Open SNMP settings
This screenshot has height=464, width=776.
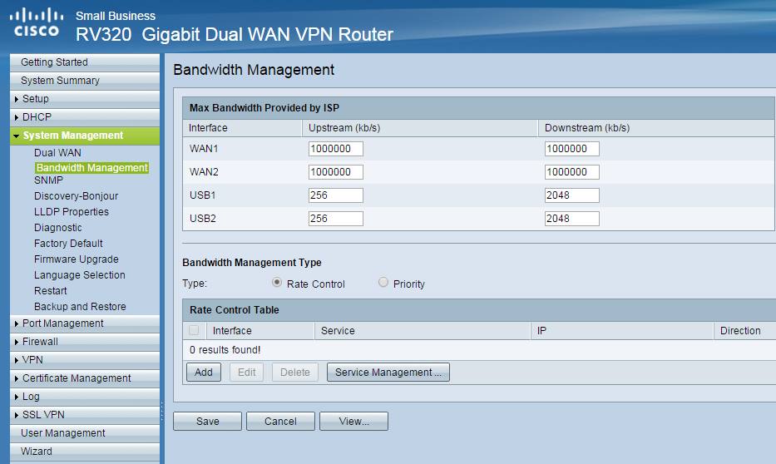click(48, 180)
